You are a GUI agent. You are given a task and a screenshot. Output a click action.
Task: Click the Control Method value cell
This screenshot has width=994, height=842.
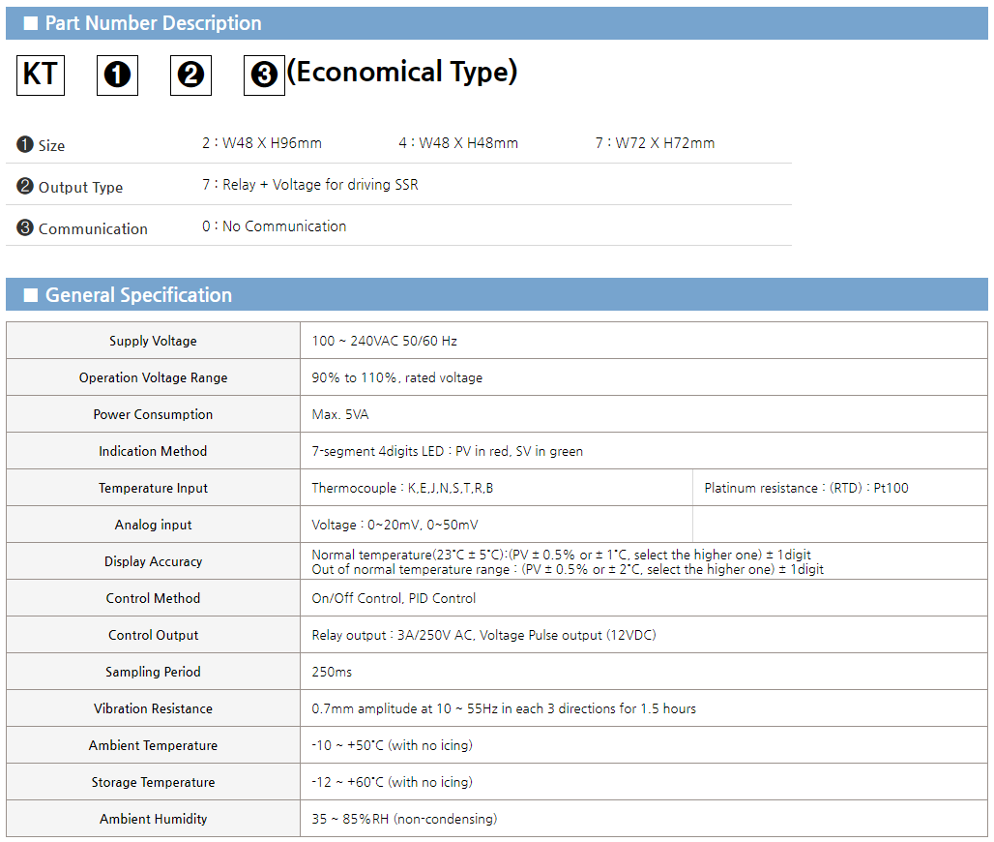click(x=643, y=598)
